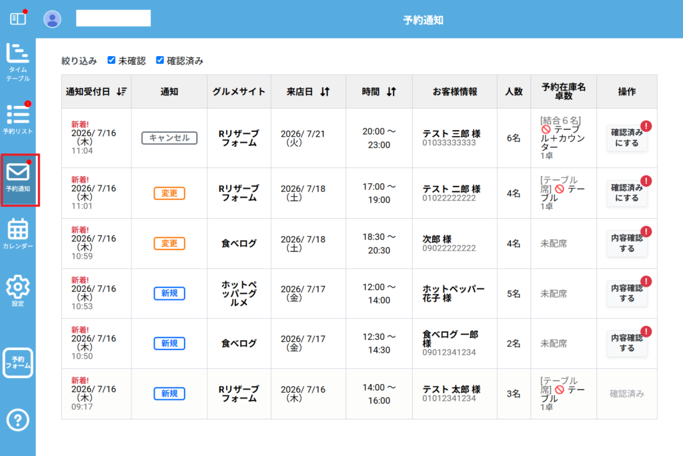
Task: Toggle the 未確認 filter checkbox
Action: [111, 60]
